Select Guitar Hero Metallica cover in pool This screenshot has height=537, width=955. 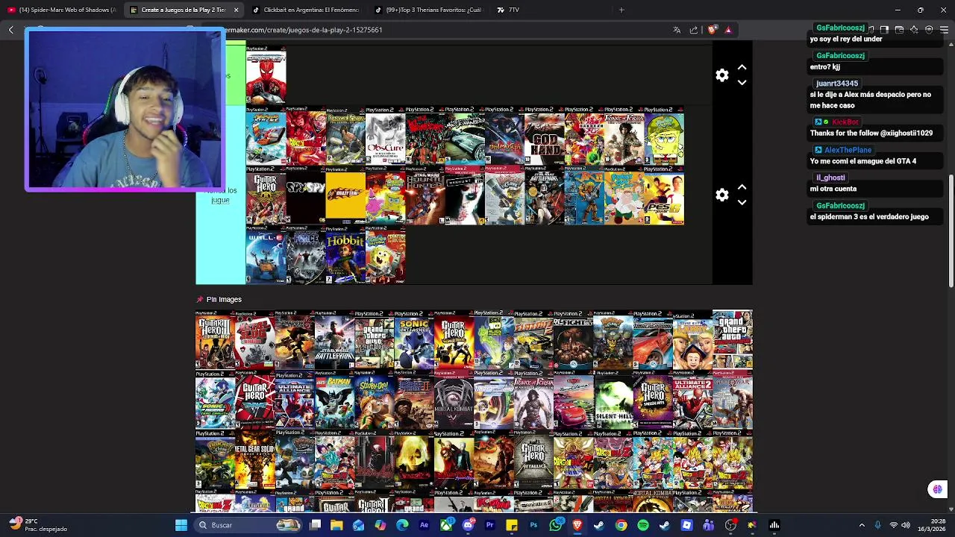pyautogui.click(x=533, y=460)
